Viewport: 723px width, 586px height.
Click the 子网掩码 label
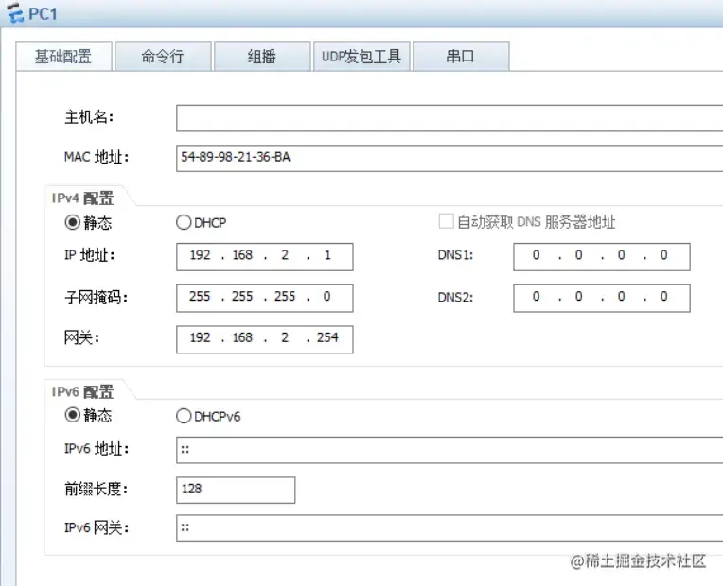click(96, 297)
